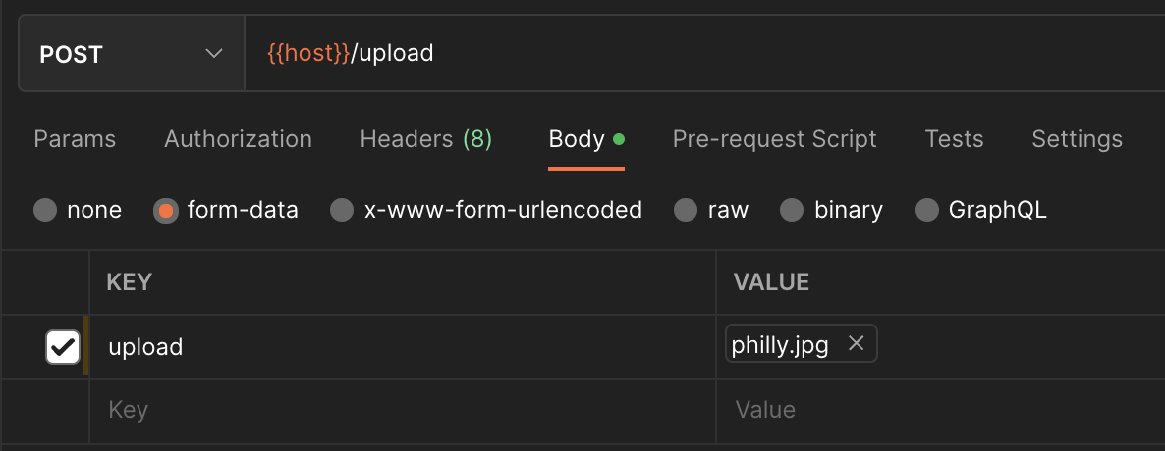Viewport: 1165px width, 451px height.
Task: Click the request URL field
Action: pos(688,53)
